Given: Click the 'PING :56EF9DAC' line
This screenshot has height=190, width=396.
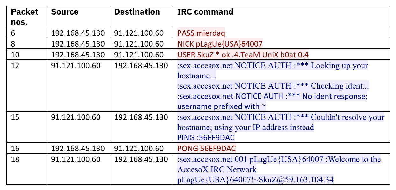Looking at the screenshot, I should [x=207, y=138].
